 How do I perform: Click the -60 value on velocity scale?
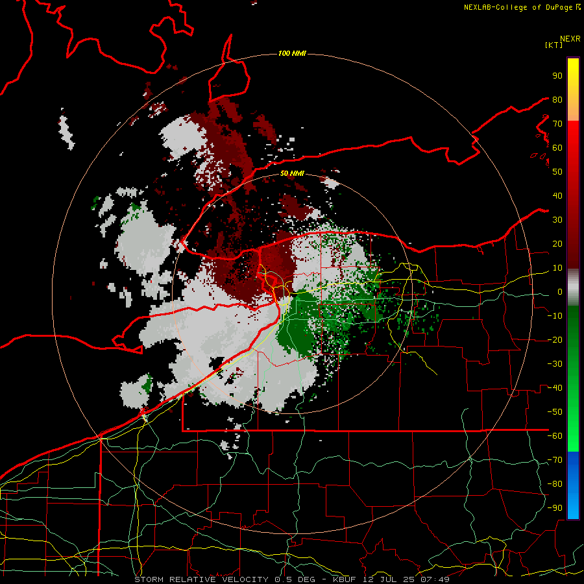click(555, 436)
